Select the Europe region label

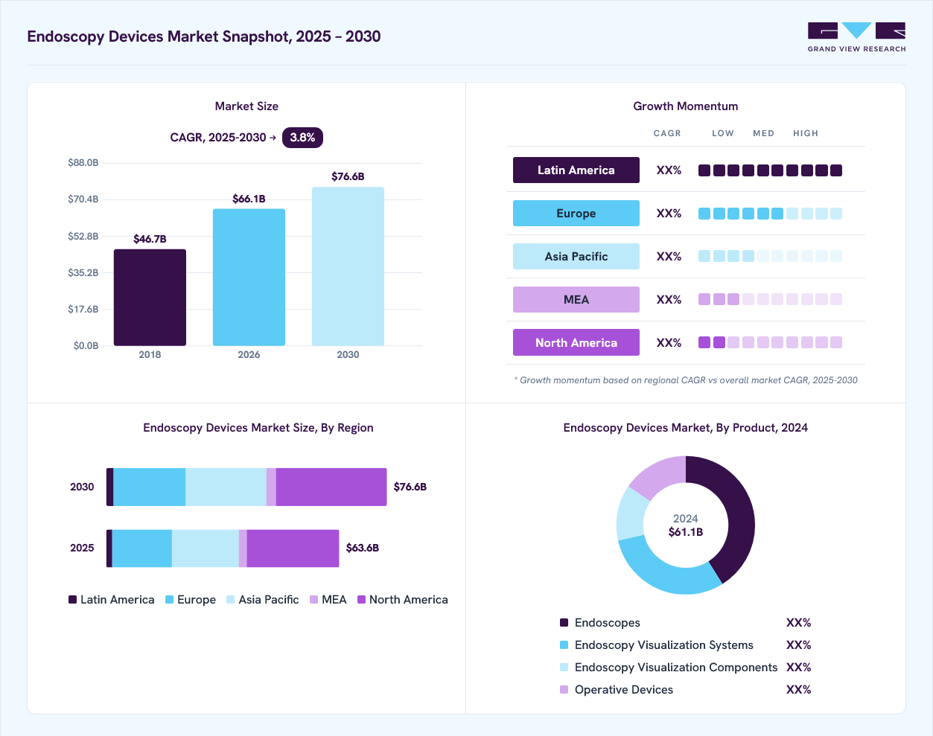pos(576,214)
